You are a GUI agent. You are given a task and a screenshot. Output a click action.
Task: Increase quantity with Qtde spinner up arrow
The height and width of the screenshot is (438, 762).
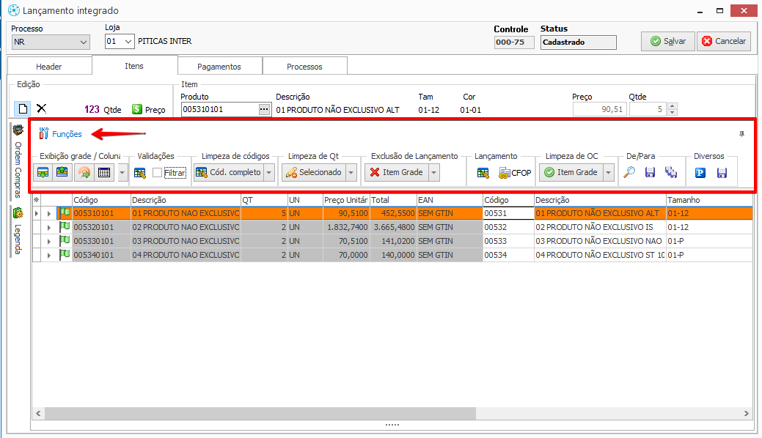[673, 105]
